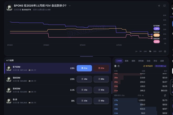Open the share/external link icon
173x115 pixels.
pos(164,6)
